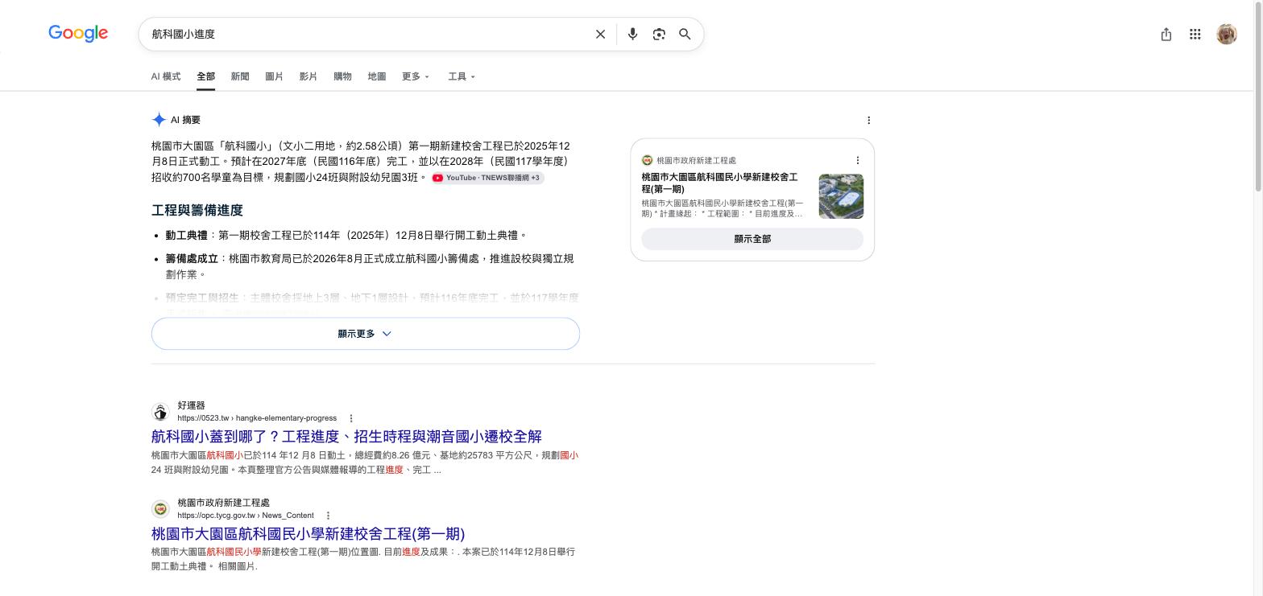Viewport: 1263px width, 596px height.
Task: Open source card title 桃園市大園區航科國民小學新建校舍工程
Action: pyautogui.click(x=719, y=183)
